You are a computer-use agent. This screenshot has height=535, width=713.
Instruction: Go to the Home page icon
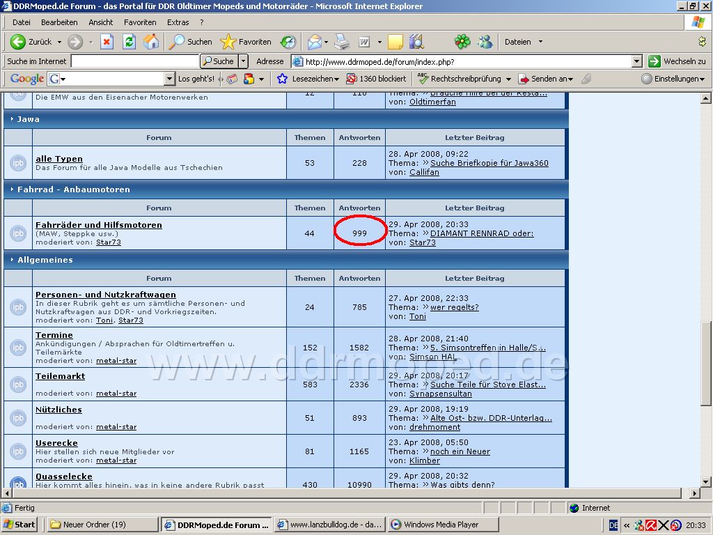(151, 42)
